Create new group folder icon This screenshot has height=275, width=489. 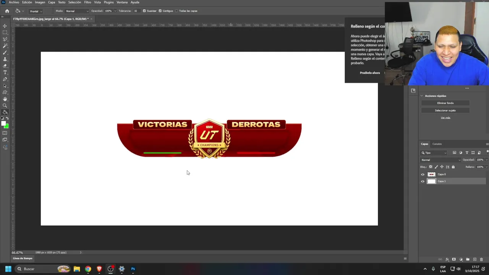click(x=468, y=259)
